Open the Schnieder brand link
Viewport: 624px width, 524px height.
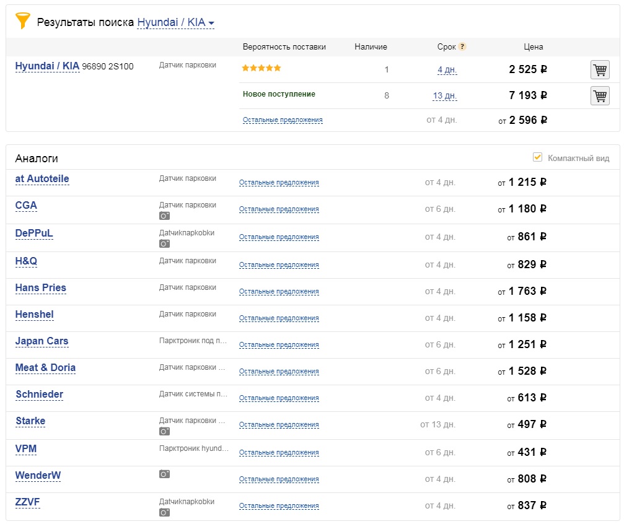[40, 395]
